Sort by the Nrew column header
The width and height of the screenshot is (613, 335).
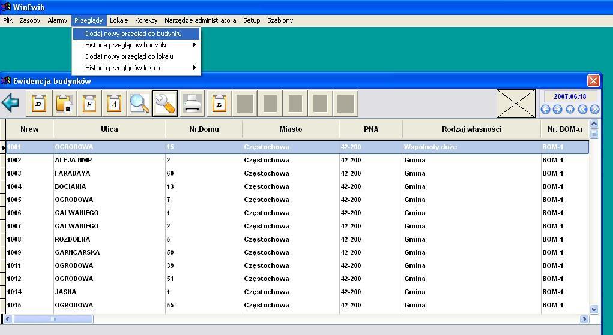[29, 129]
